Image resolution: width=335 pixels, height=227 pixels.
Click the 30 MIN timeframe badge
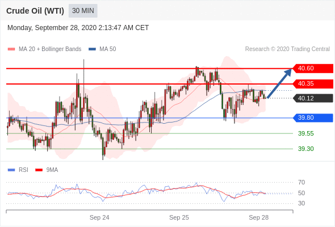coord(83,11)
